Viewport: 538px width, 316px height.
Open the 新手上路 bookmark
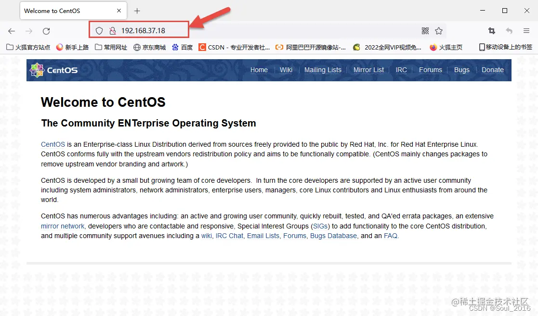72,47
